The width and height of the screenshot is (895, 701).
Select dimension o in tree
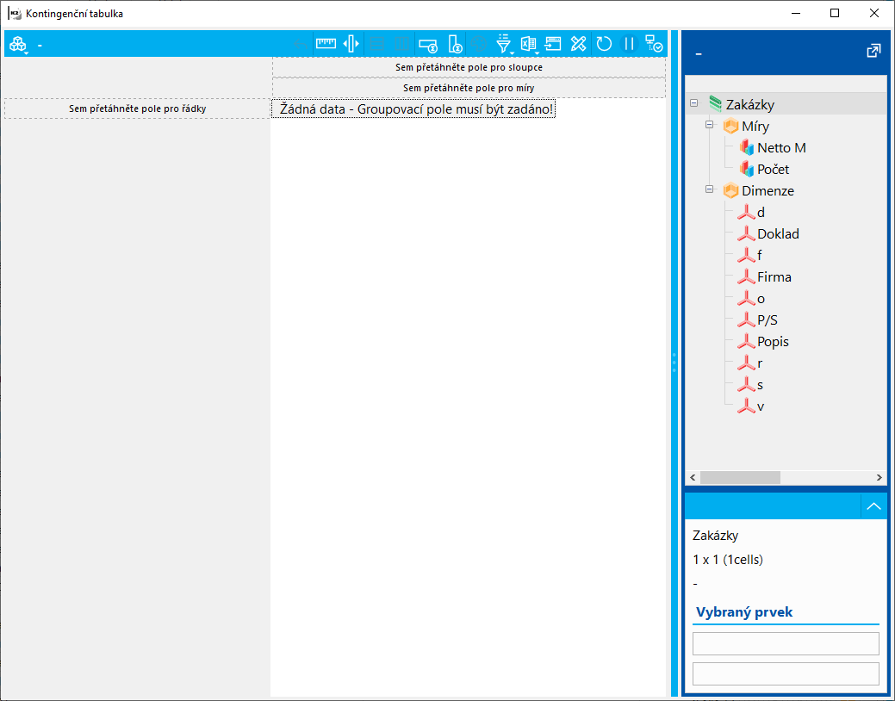761,299
